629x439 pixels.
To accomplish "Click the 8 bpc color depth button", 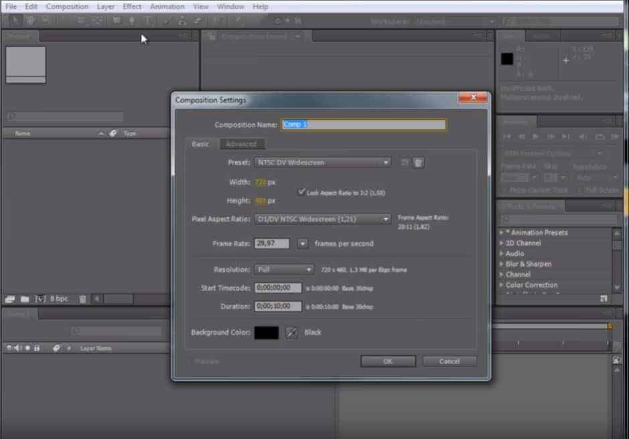I will pos(59,298).
